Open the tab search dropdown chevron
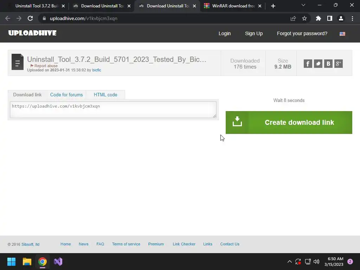Image resolution: width=360 pixels, height=270 pixels. [x=303, y=5]
